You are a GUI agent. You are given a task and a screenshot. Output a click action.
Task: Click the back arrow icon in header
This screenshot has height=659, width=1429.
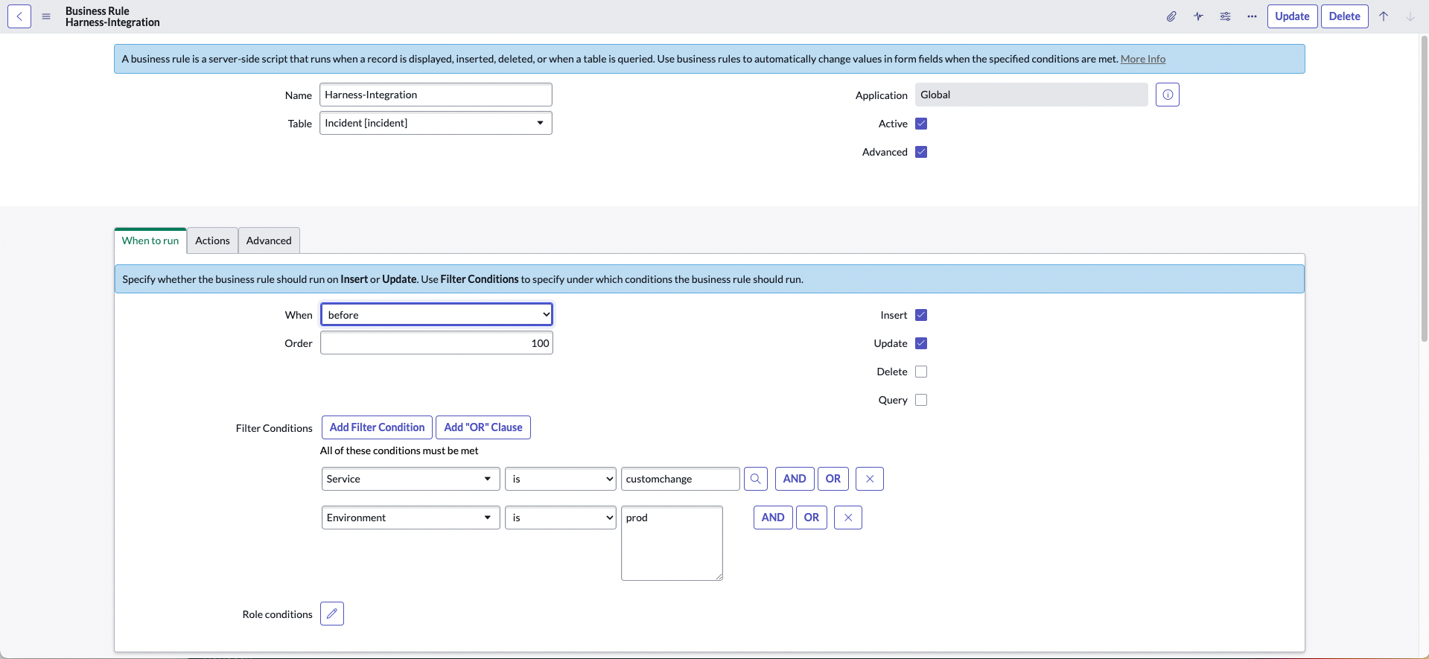[19, 16]
